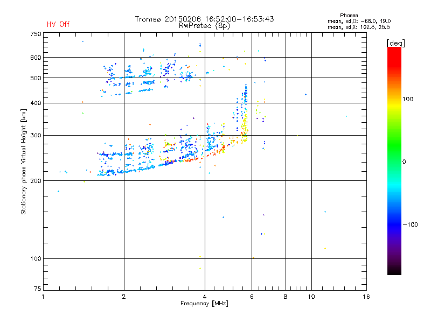Click the x-axis '16' tick label
Viewport: 431px width, 323px height.
pos(366,297)
